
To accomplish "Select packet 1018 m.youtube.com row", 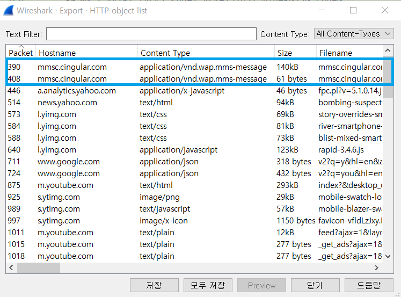I will (195, 256).
